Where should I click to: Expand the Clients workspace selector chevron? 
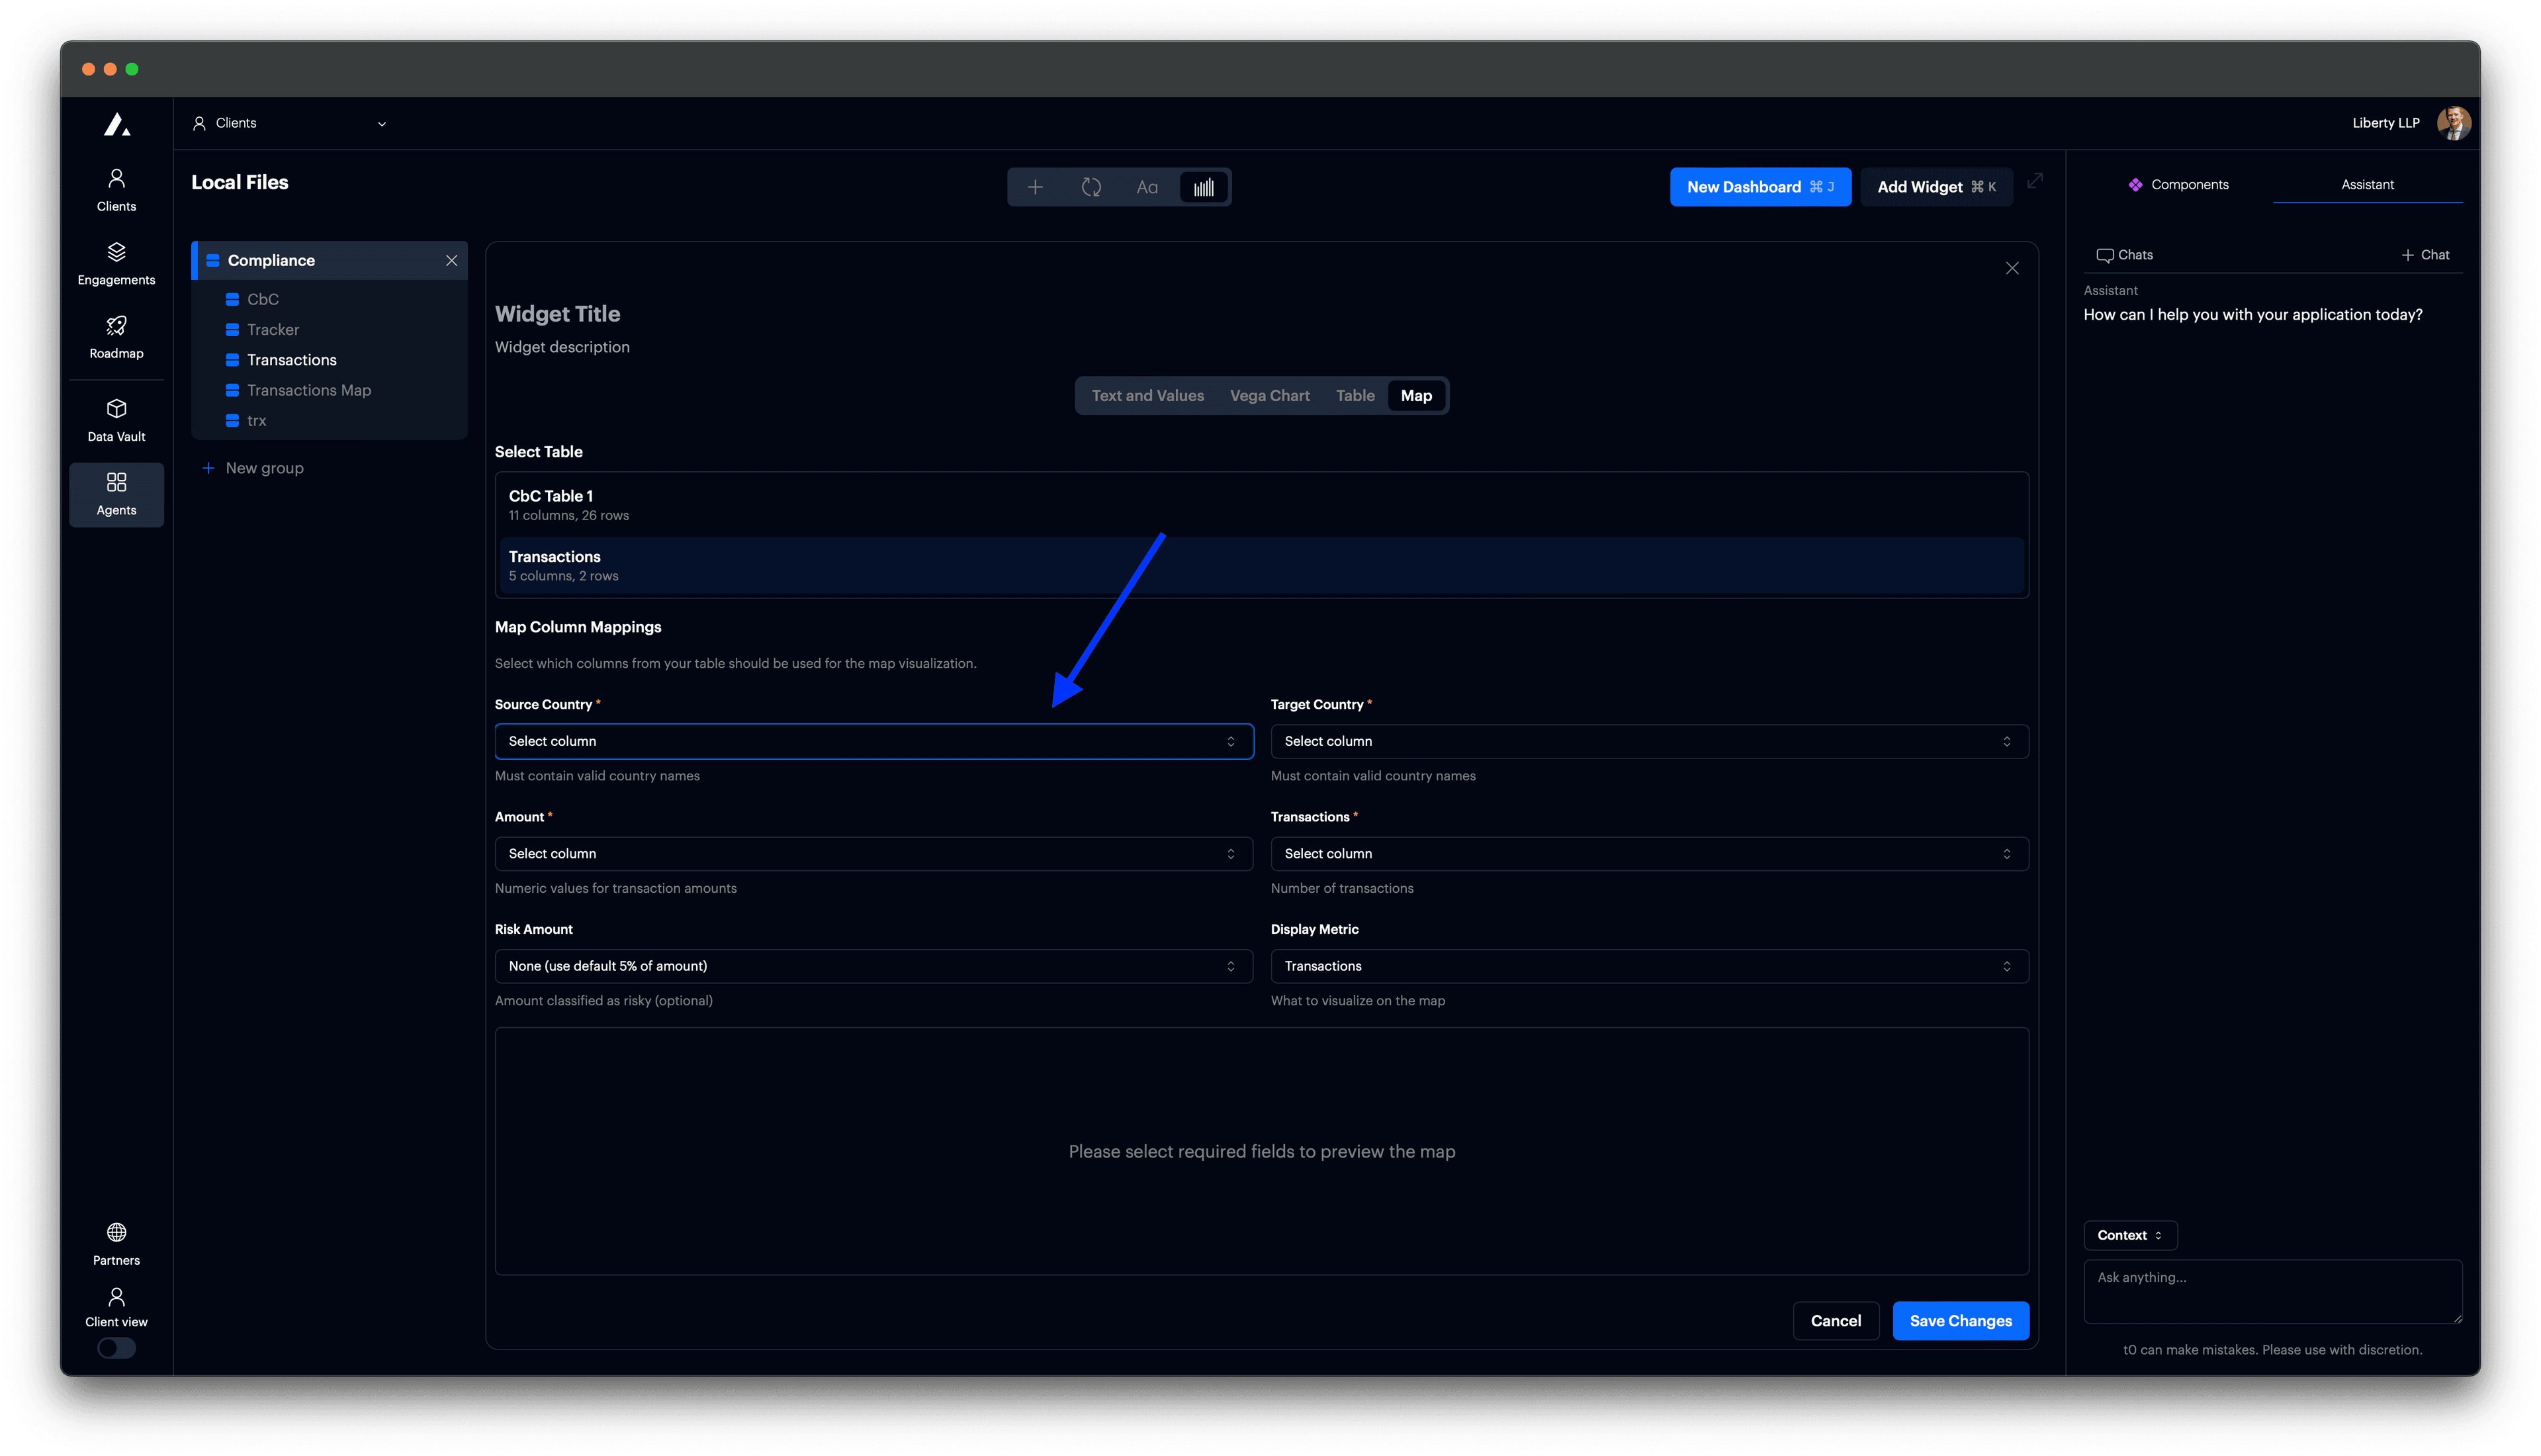pos(381,123)
